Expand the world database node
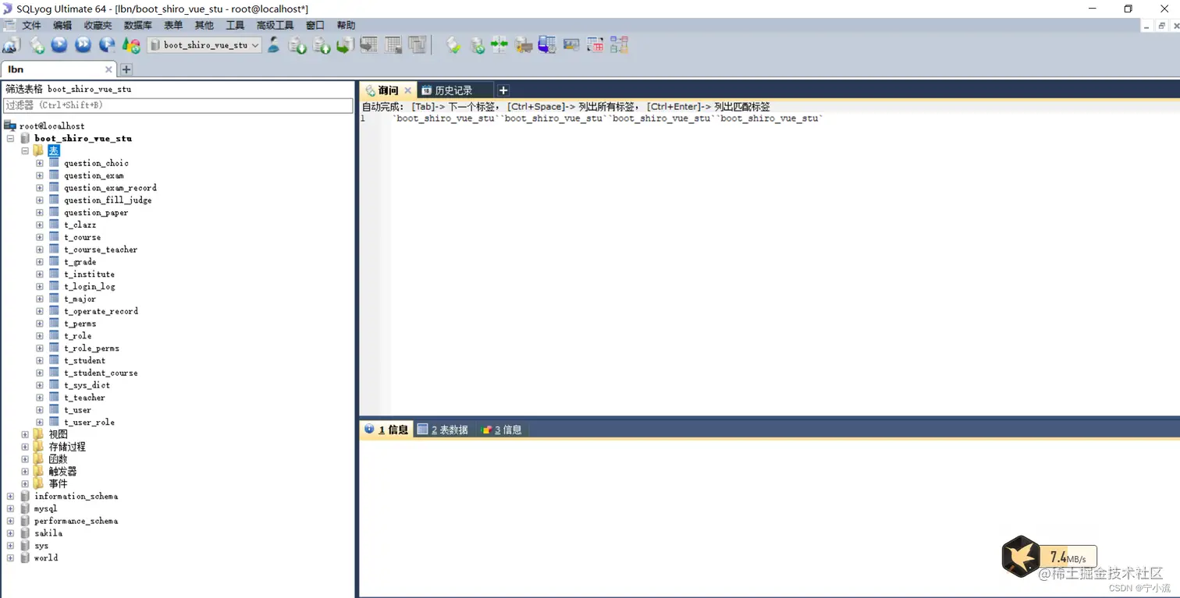 [10, 558]
